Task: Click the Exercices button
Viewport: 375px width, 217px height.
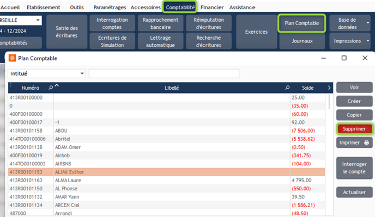Action: (x=256, y=32)
